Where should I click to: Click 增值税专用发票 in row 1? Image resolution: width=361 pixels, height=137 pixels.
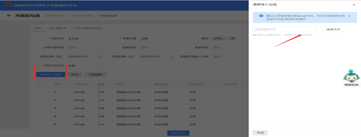pyautogui.click(x=128, y=92)
